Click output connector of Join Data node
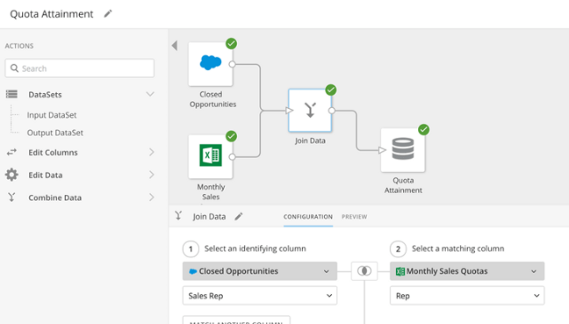 coord(332,111)
